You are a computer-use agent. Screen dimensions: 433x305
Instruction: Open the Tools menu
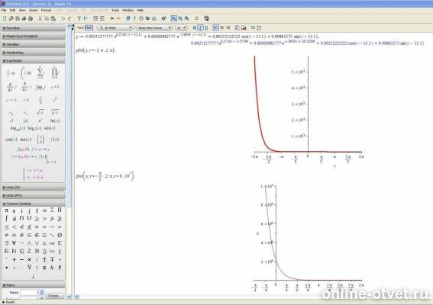coord(115,10)
